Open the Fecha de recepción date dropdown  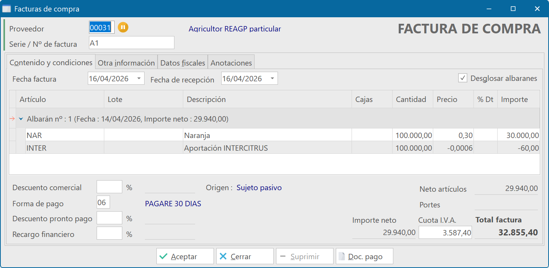click(x=272, y=79)
